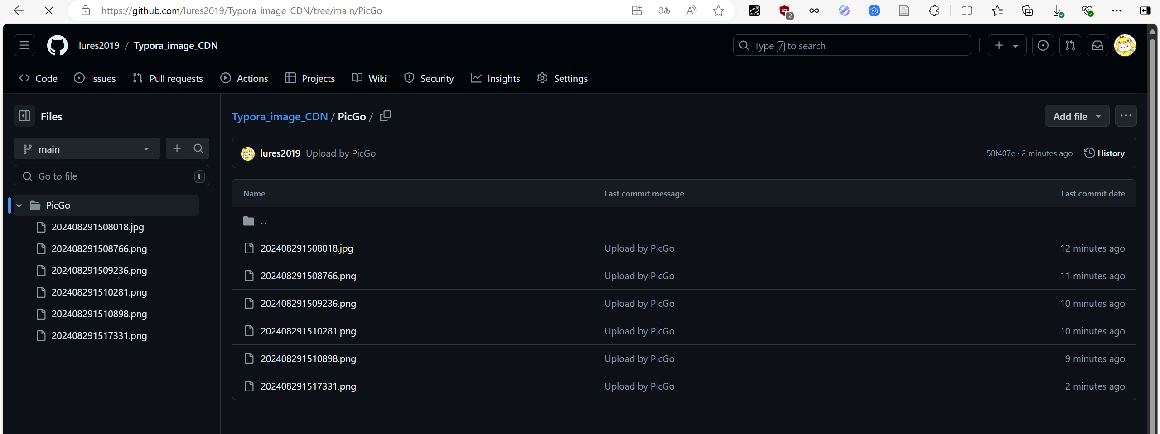The image size is (1160, 434).
Task: Open read aloud in address bar
Action: point(691,10)
